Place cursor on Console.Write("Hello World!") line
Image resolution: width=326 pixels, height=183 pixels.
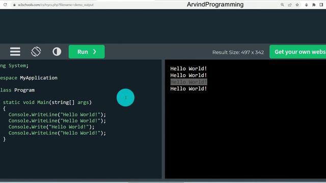click(x=51, y=127)
